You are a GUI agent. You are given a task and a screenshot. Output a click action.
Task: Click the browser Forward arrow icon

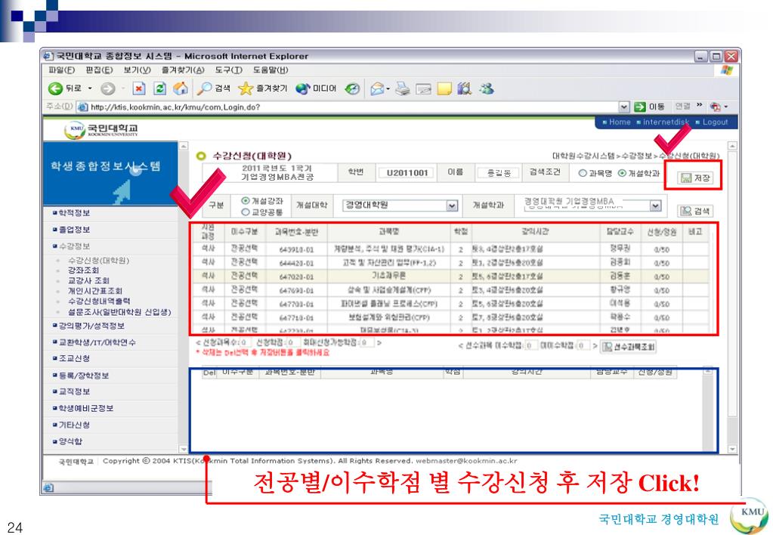pos(108,88)
